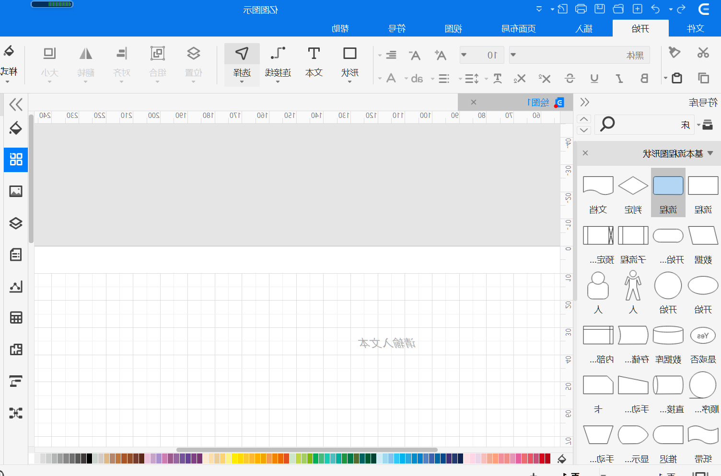Click the Print icon in title bar
The height and width of the screenshot is (476, 721).
581,9
